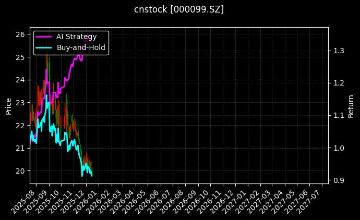This screenshot has height=220, width=360.
Task: Click the 1.0 tick on the Return axis
Action: click(x=339, y=148)
